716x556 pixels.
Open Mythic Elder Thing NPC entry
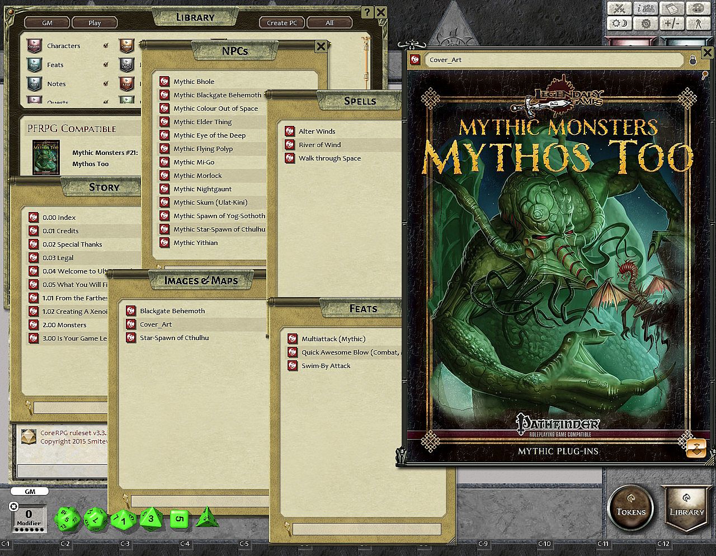click(x=202, y=122)
